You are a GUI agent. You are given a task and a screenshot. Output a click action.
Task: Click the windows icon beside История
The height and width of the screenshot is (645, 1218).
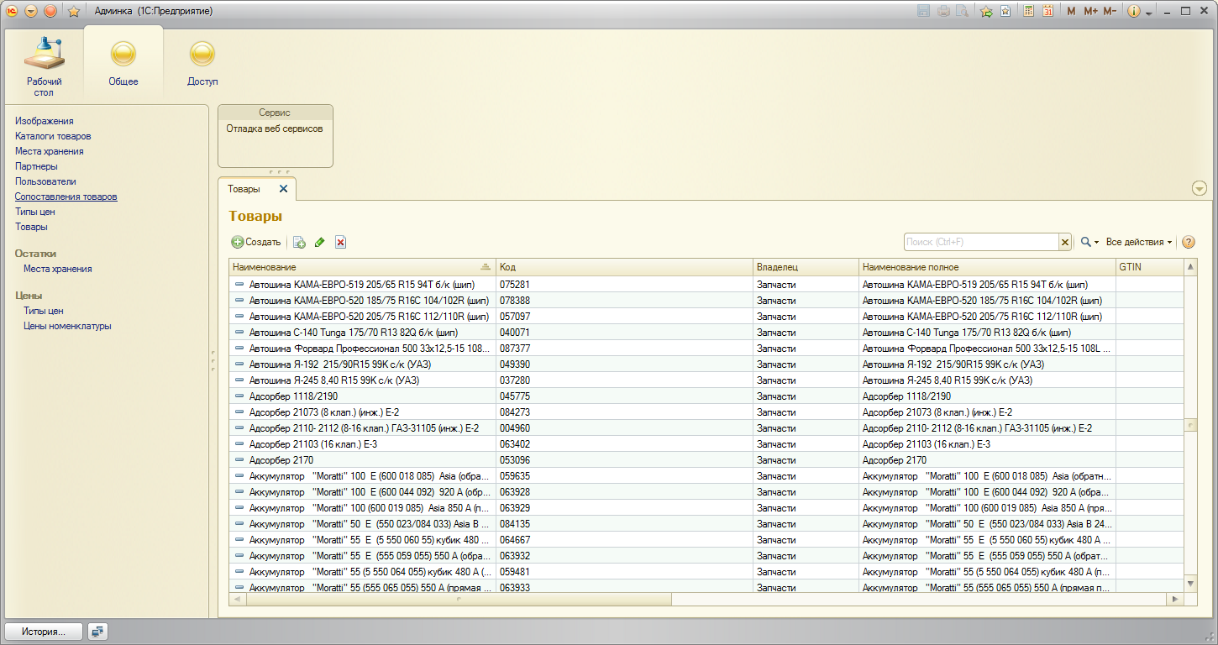97,632
